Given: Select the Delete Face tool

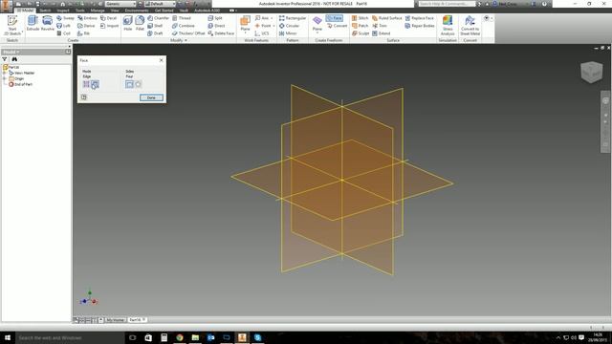Looking at the screenshot, I should tap(221, 33).
